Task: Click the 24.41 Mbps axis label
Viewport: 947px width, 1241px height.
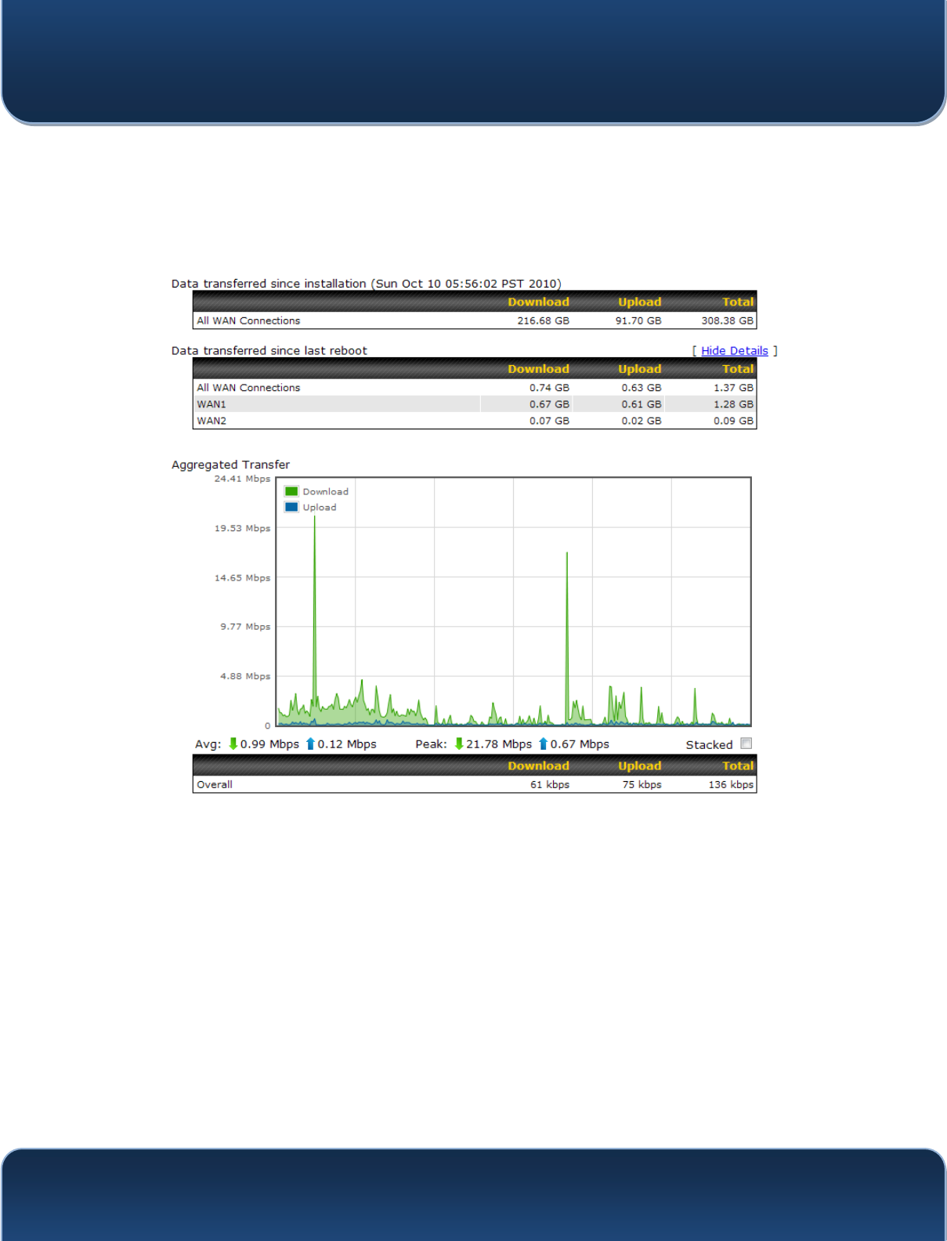Action: [x=242, y=479]
